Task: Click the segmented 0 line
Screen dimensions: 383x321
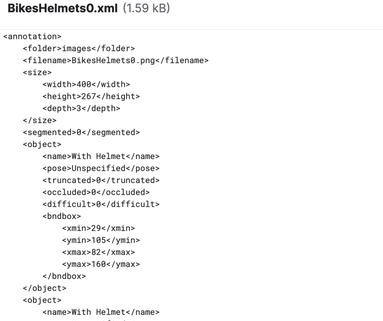Action: pyautogui.click(x=81, y=132)
